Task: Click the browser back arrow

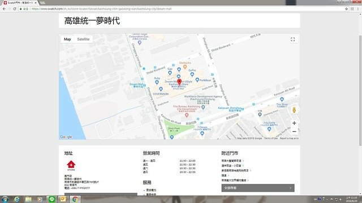Action: (x=4, y=9)
